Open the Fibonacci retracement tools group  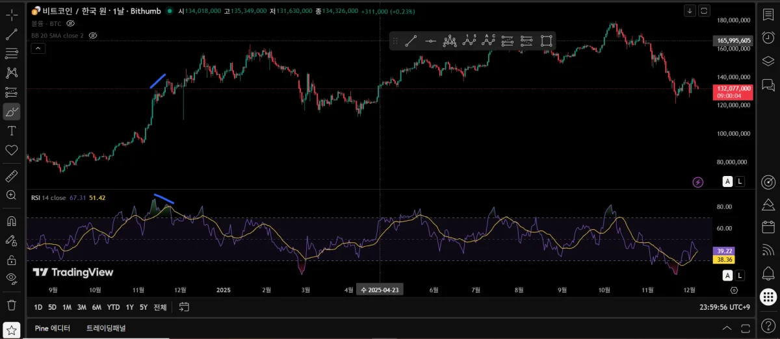pos(12,53)
